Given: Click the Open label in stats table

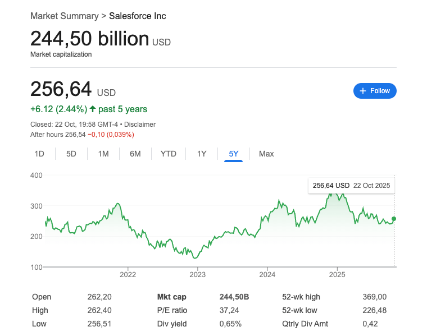Looking at the screenshot, I should [x=42, y=297].
